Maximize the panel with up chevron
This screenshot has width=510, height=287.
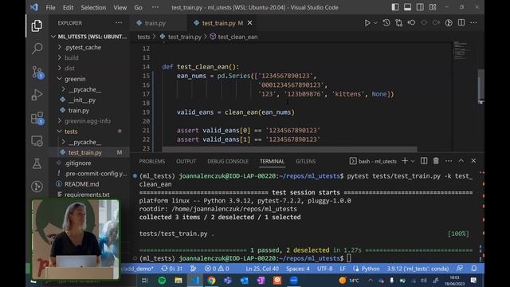[x=461, y=161]
